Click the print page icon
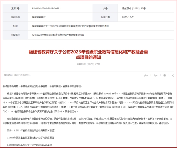This screenshot has width=177, height=148. pos(165,75)
